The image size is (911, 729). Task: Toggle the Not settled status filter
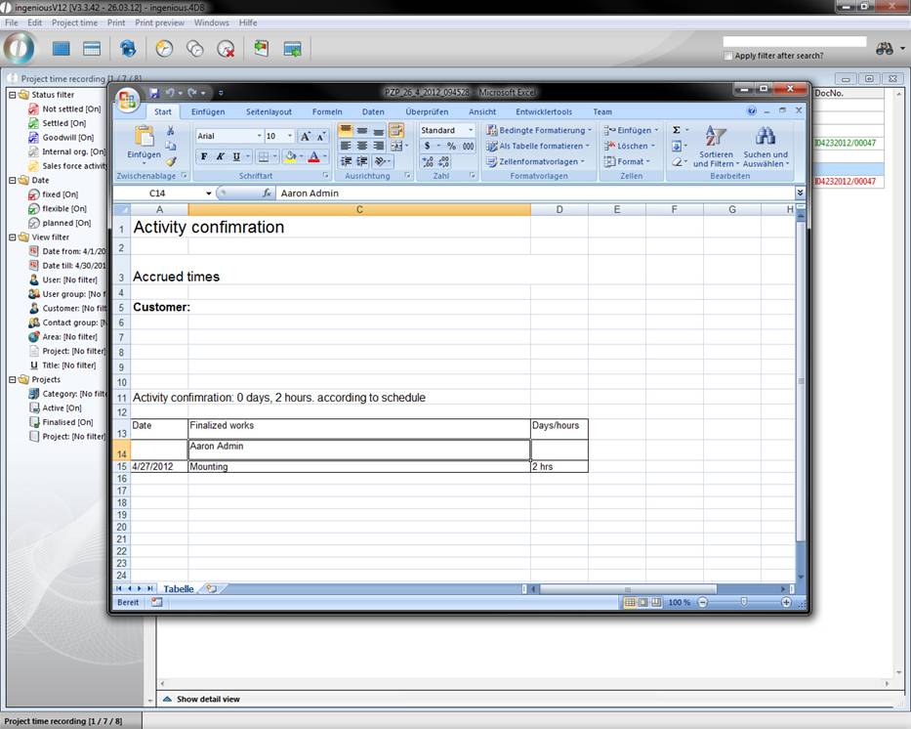click(33, 109)
